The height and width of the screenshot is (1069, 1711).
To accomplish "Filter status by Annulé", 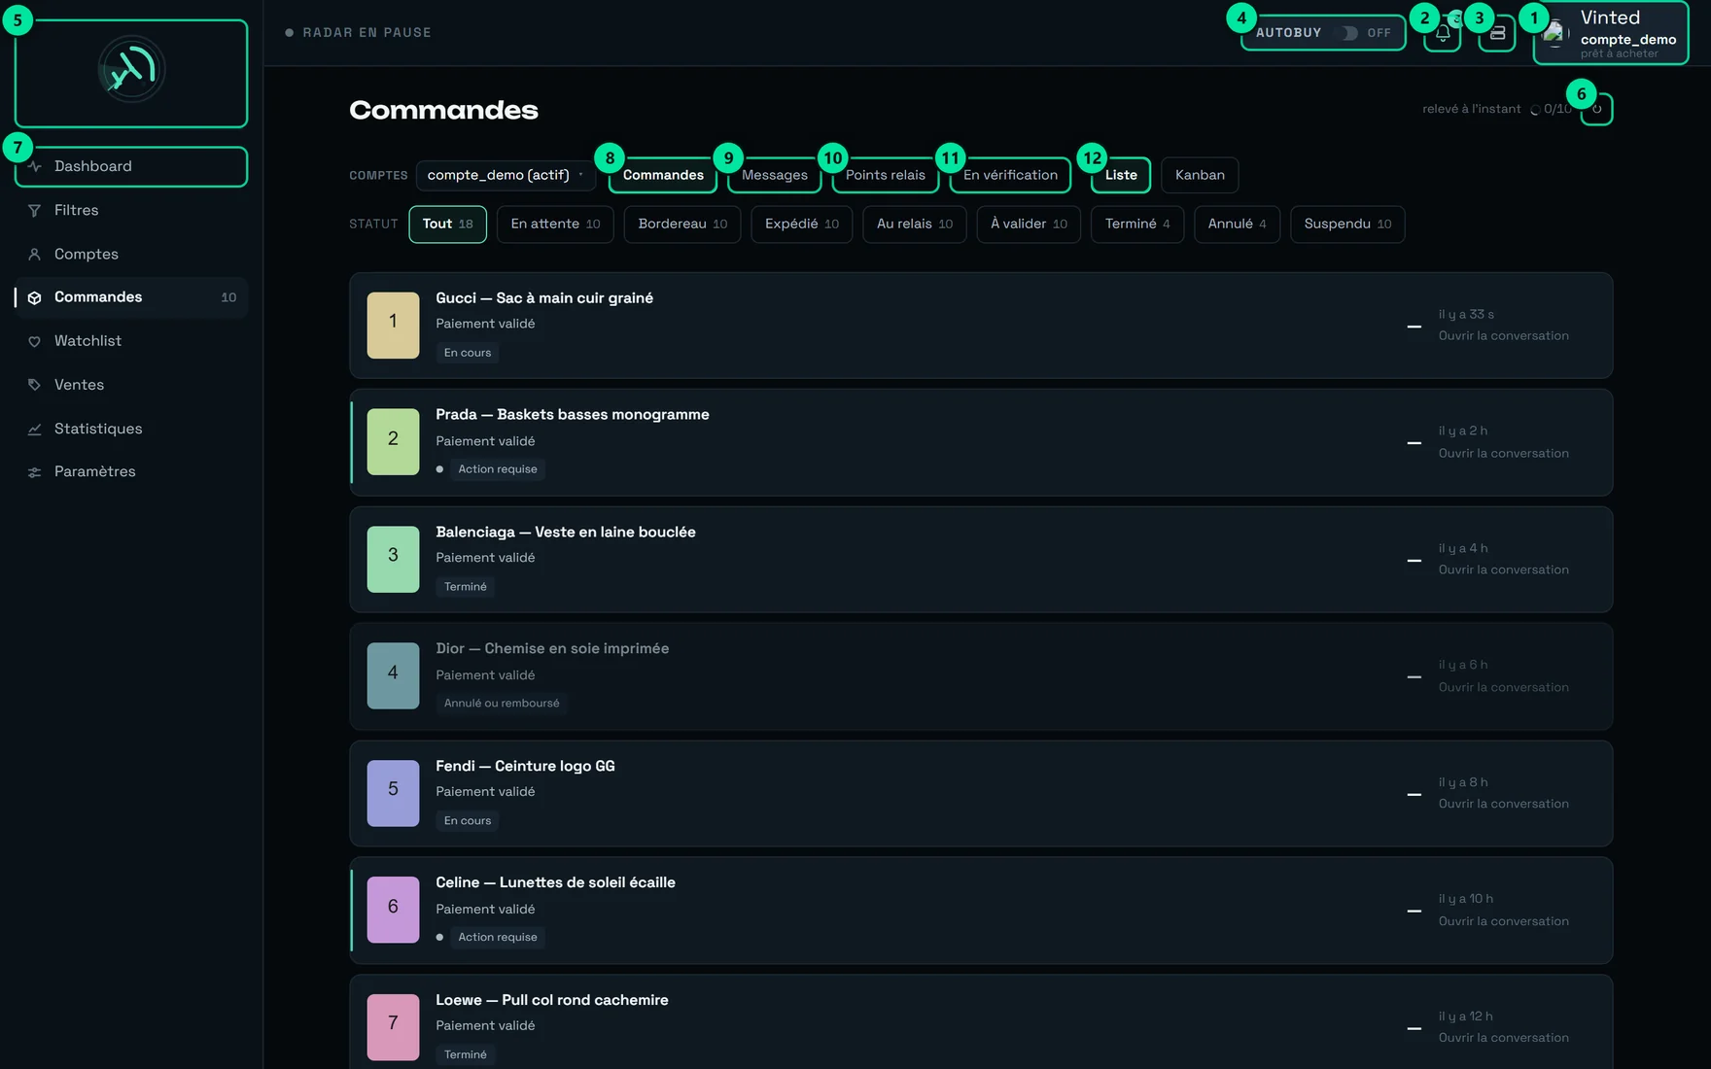I will pyautogui.click(x=1237, y=224).
